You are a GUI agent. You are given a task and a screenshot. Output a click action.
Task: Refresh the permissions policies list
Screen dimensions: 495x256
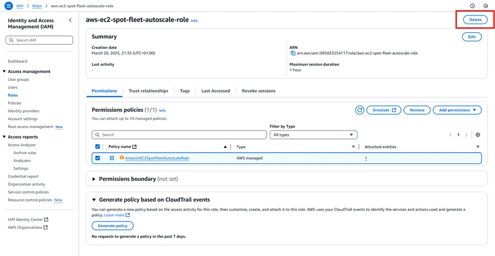[x=359, y=110]
